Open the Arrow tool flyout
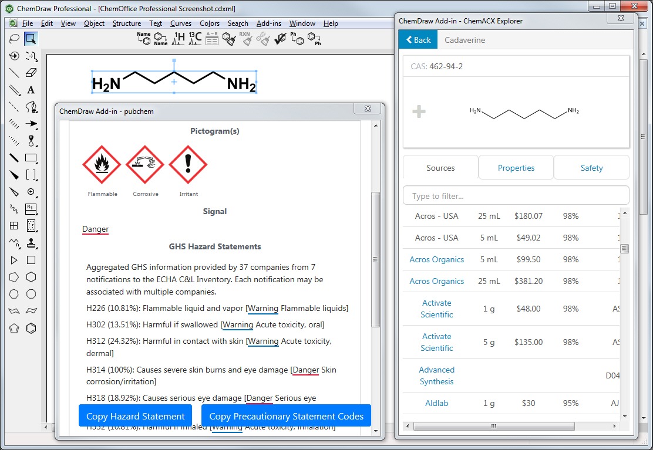Screen dimensions: 653x450 tap(31, 124)
